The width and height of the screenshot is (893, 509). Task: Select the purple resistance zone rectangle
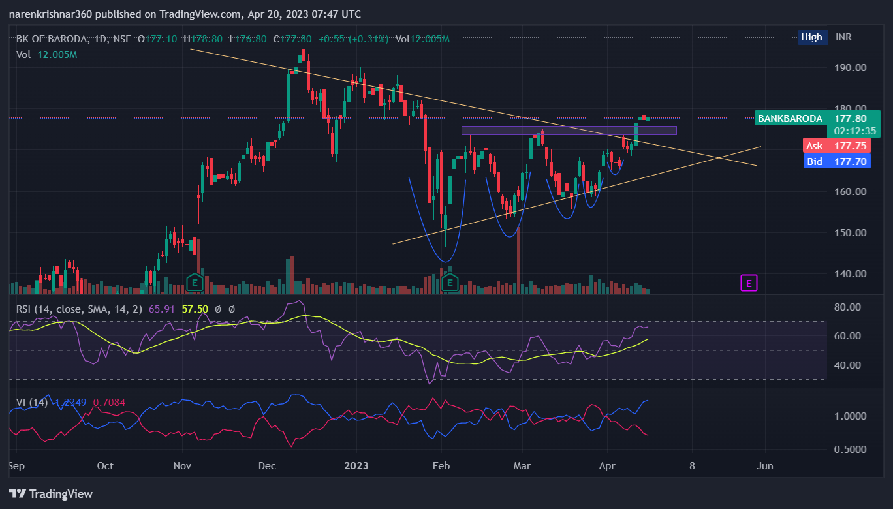(x=569, y=131)
